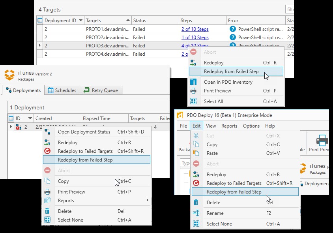Click the column chooser grid icon beside Deployment ID
The width and height of the screenshot is (333, 233).
coord(39,20)
